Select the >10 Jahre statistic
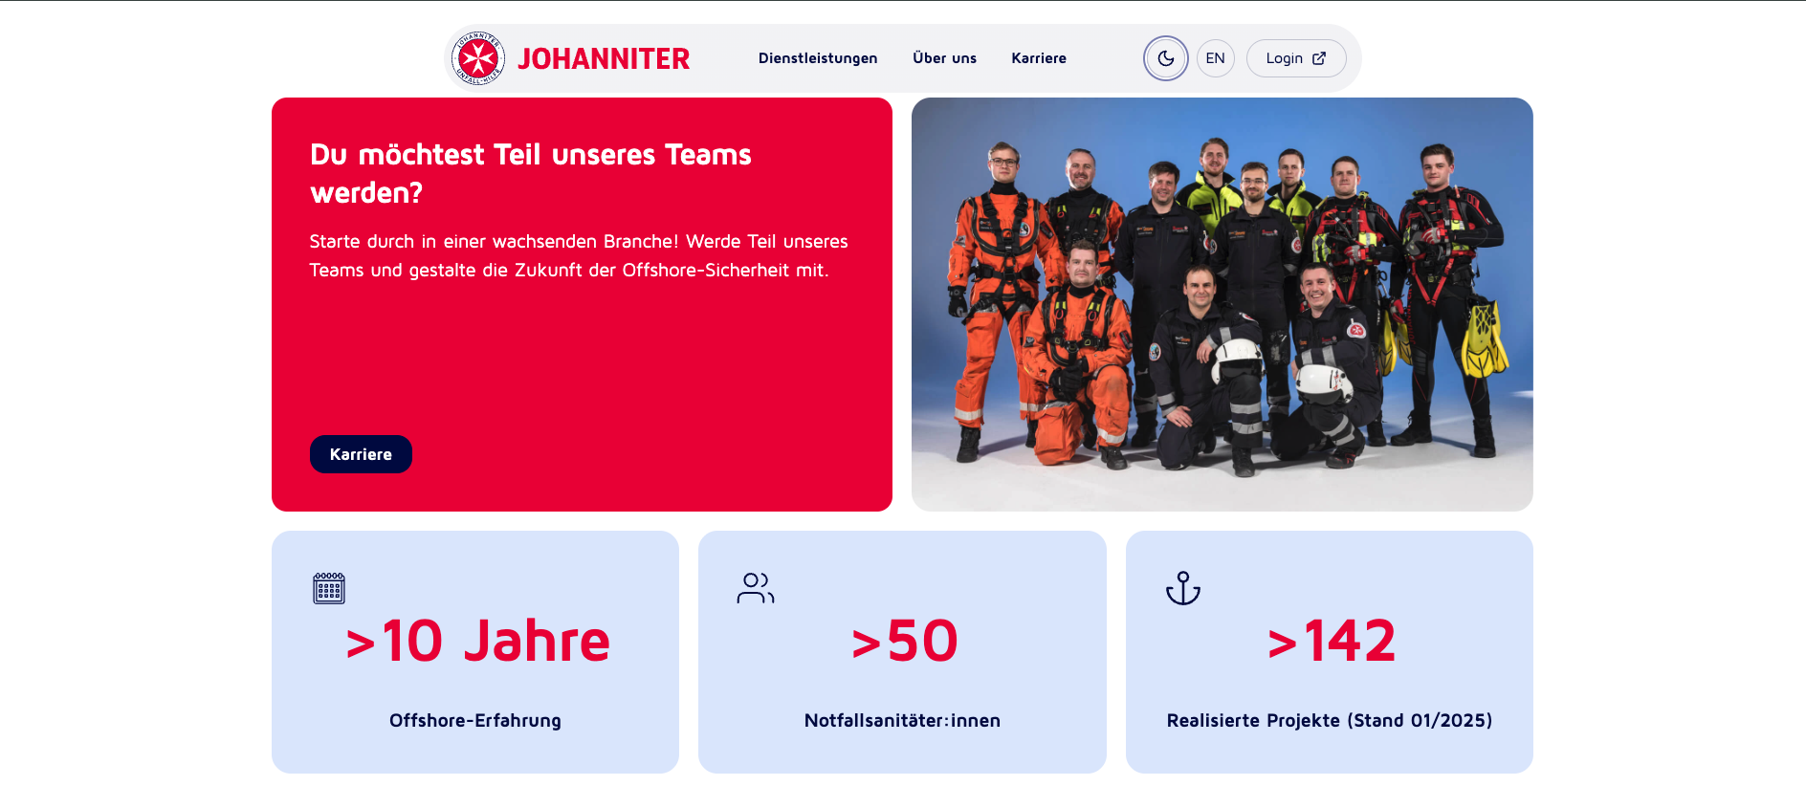The height and width of the screenshot is (786, 1806). [476, 641]
